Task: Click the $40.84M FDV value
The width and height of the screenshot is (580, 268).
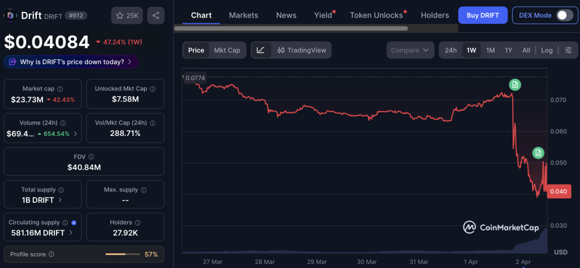Action: point(84,167)
